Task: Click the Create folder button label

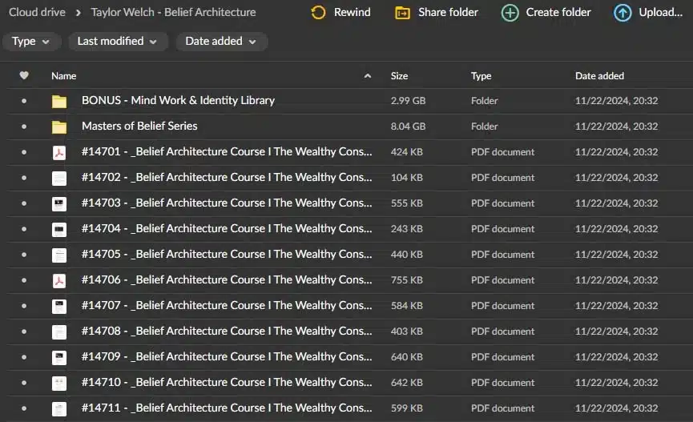Action: point(558,12)
